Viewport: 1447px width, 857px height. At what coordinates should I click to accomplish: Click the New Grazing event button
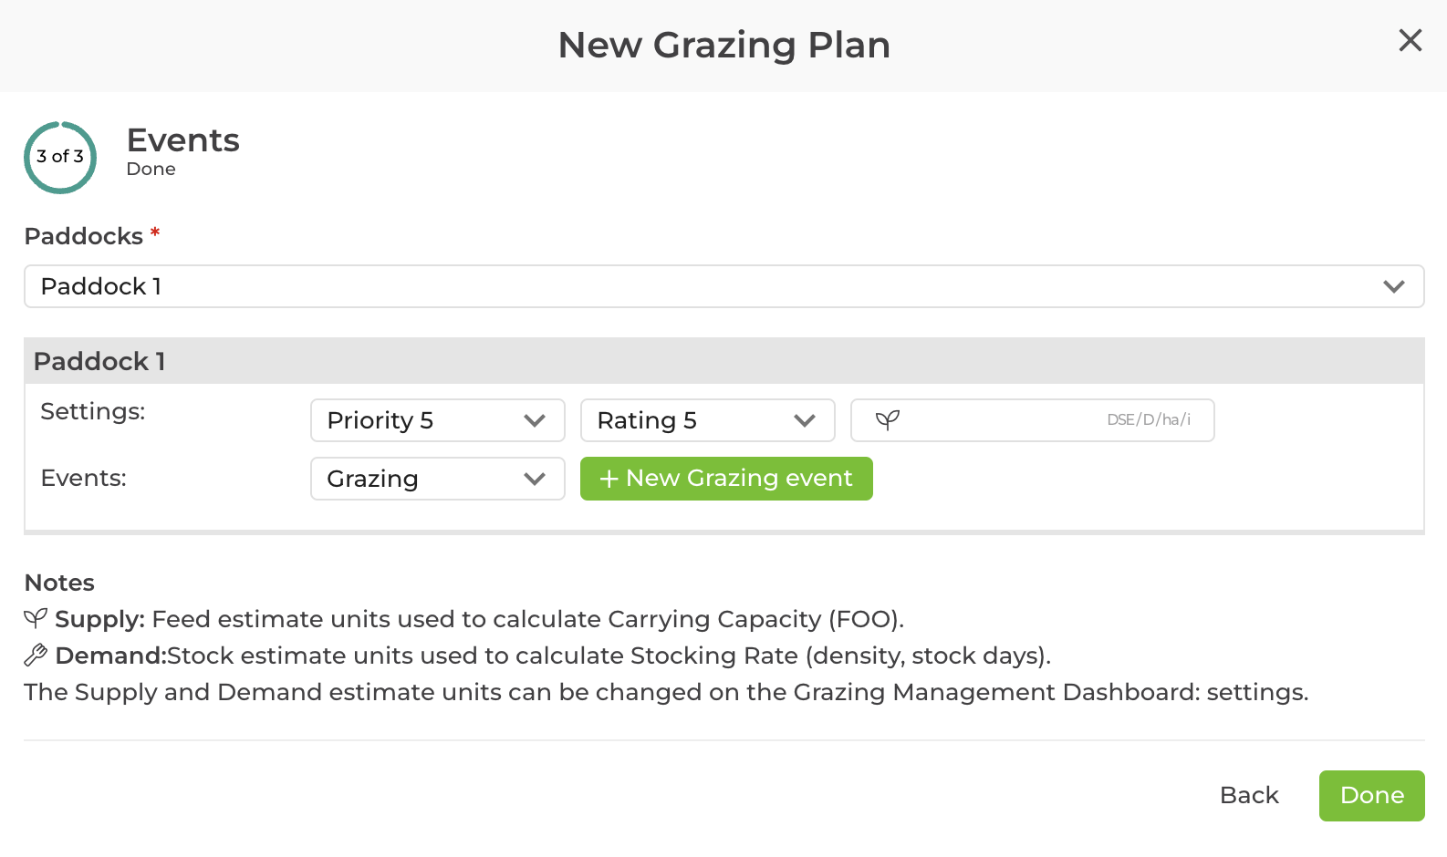tap(726, 478)
